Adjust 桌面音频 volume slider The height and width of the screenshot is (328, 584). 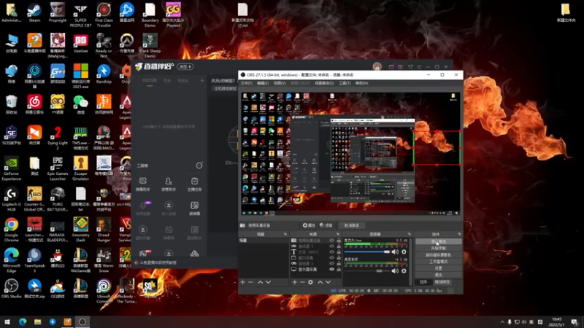[x=367, y=270]
